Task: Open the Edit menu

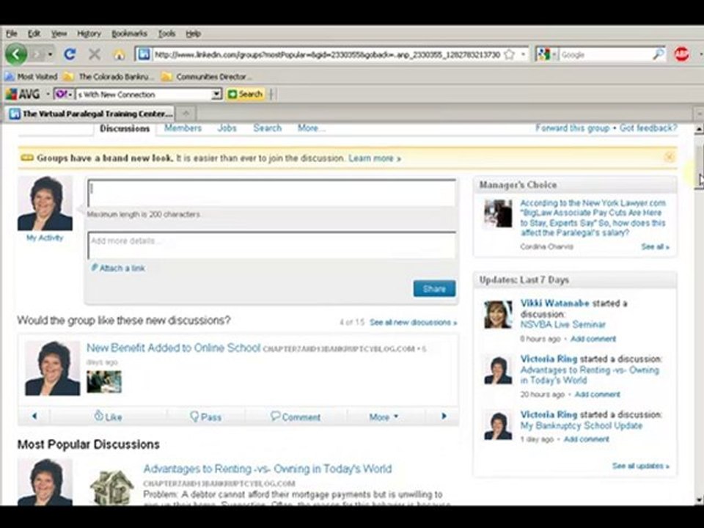Action: [x=34, y=34]
